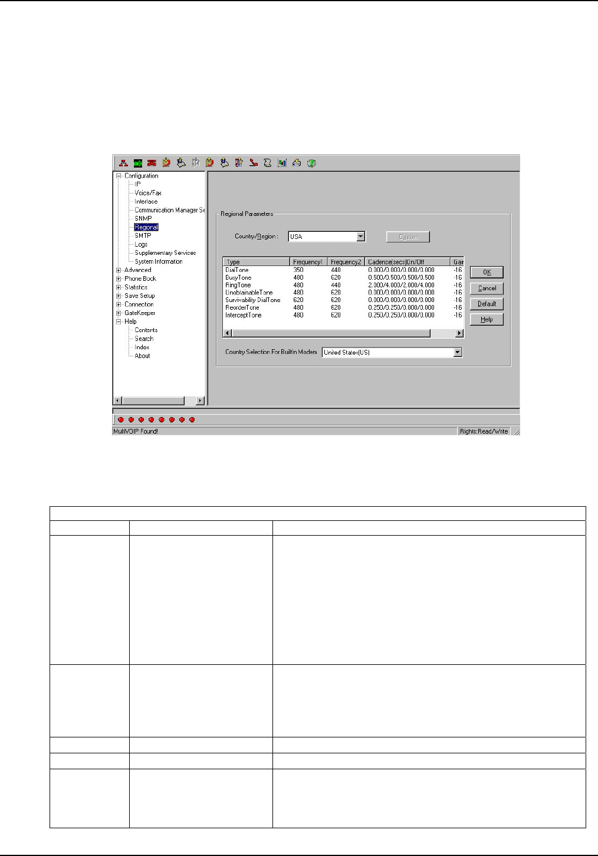Select SMTP in the tree
Image resolution: width=598 pixels, height=856 pixels.
(143, 235)
